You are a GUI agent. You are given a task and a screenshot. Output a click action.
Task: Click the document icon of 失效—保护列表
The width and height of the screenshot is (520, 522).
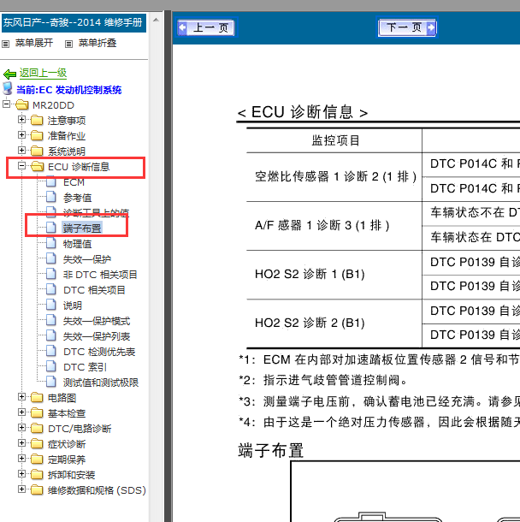click(51, 335)
